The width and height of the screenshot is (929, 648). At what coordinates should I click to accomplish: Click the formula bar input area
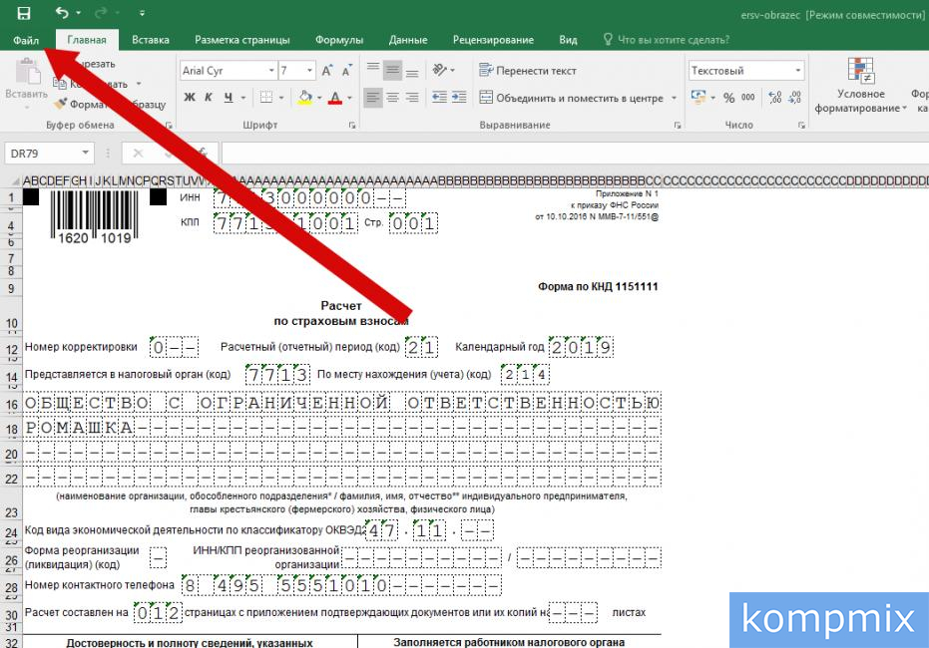click(x=575, y=154)
